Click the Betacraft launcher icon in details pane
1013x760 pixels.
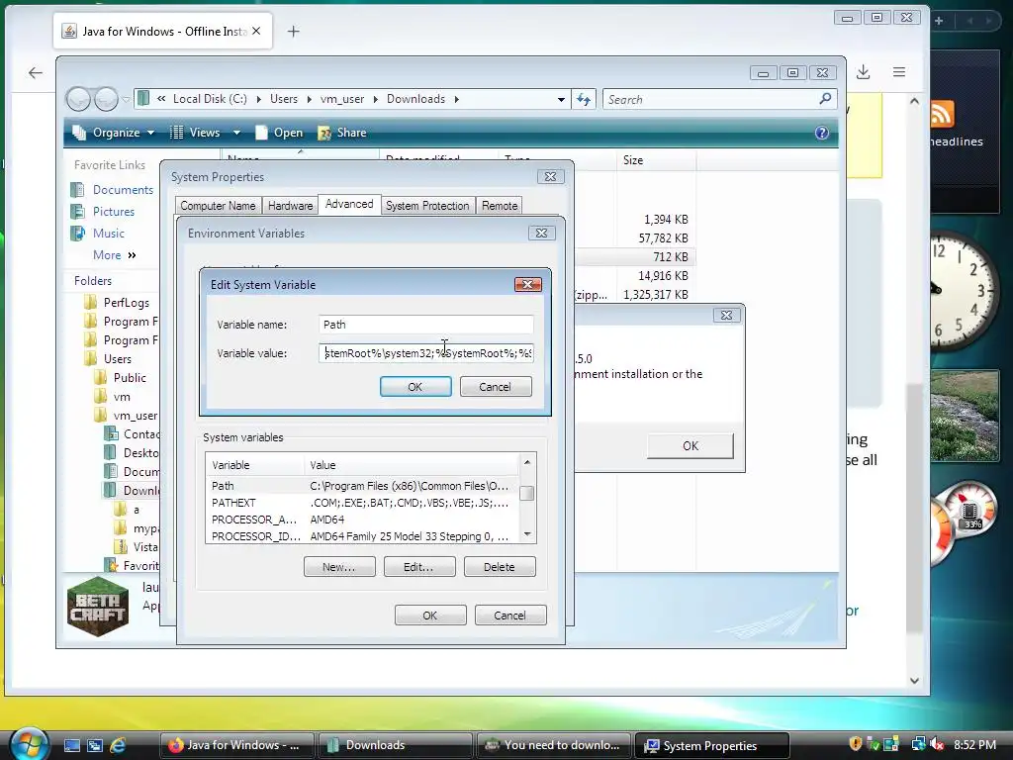coord(98,607)
